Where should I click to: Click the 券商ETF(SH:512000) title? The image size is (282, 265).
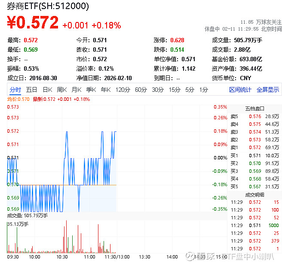48,6
